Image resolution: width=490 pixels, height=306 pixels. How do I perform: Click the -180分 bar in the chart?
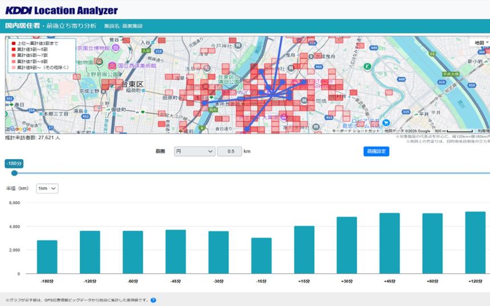pyautogui.click(x=47, y=257)
